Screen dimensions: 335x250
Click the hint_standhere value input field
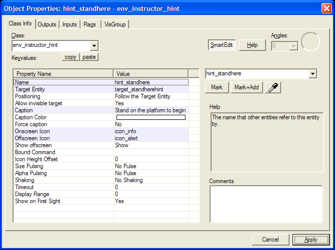click(257, 73)
